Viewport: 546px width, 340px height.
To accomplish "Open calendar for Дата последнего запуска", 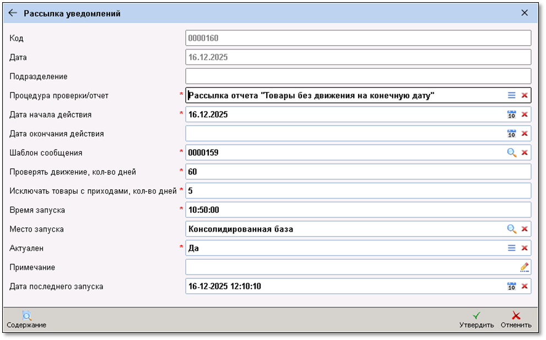I will pos(511,286).
